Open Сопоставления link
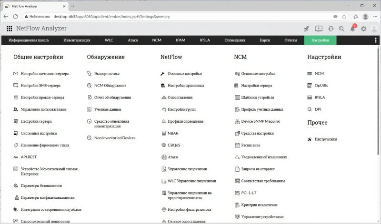Screen dimensions: 381x224 pos(180,97)
